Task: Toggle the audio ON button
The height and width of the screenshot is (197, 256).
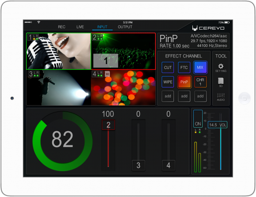Action: pos(198,119)
